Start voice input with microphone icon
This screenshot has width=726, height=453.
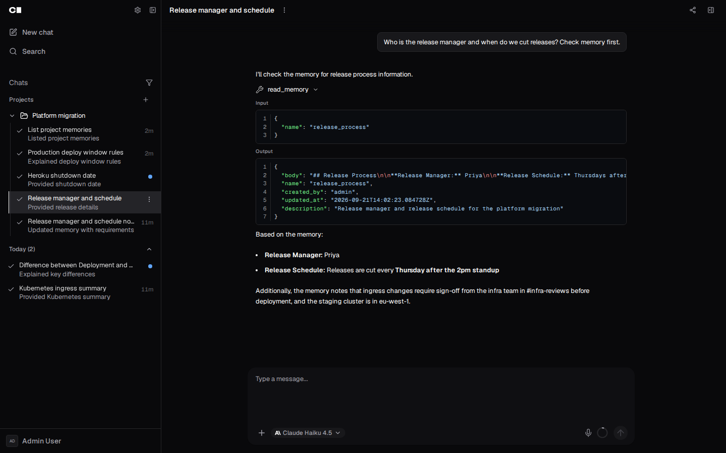tap(588, 433)
